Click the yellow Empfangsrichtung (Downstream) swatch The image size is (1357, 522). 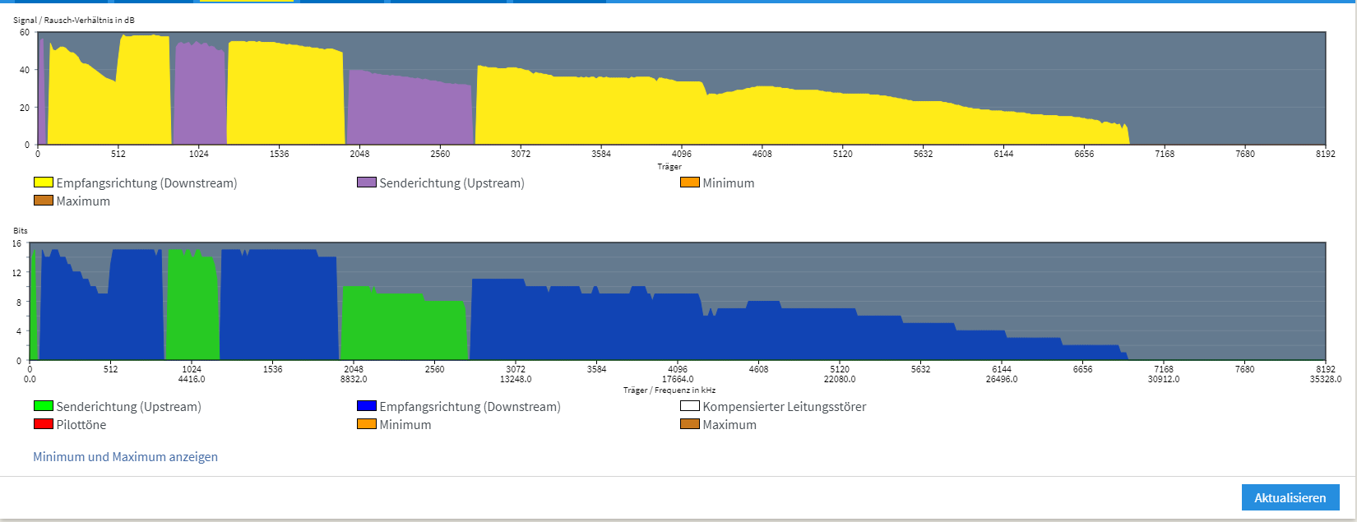point(44,182)
